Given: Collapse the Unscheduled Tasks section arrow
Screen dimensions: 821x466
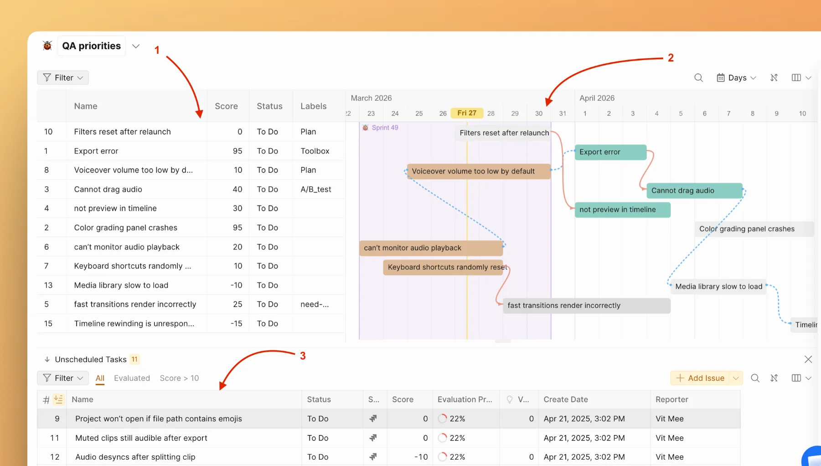Looking at the screenshot, I should (47, 359).
